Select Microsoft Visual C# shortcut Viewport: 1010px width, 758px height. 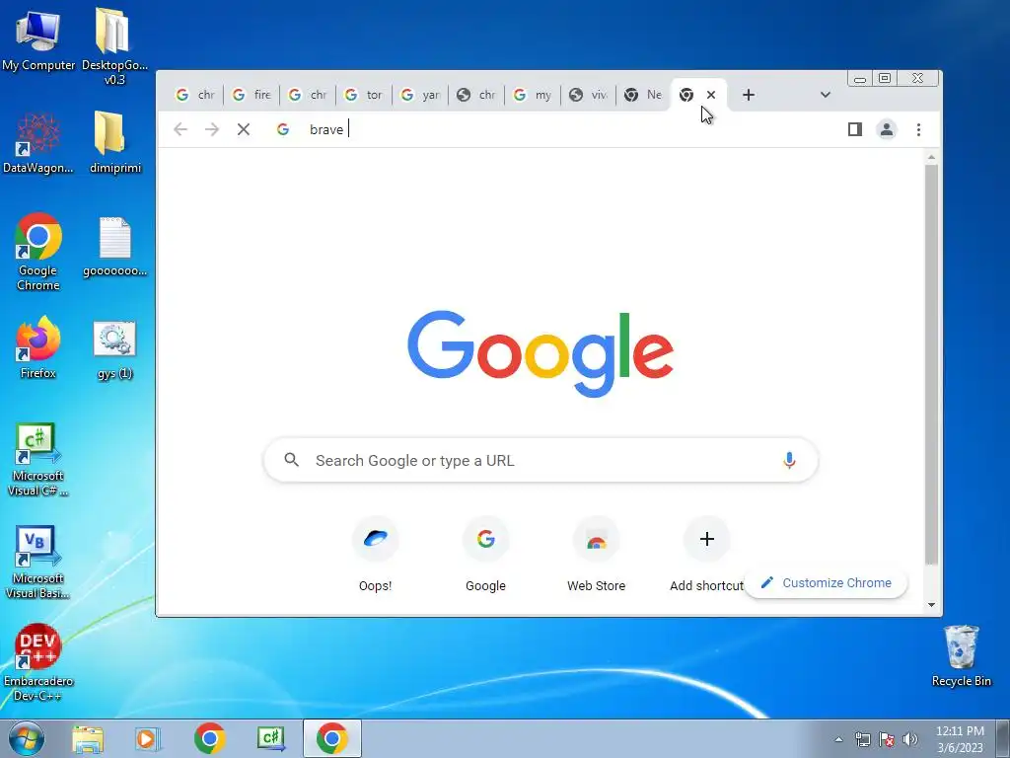tap(38, 460)
